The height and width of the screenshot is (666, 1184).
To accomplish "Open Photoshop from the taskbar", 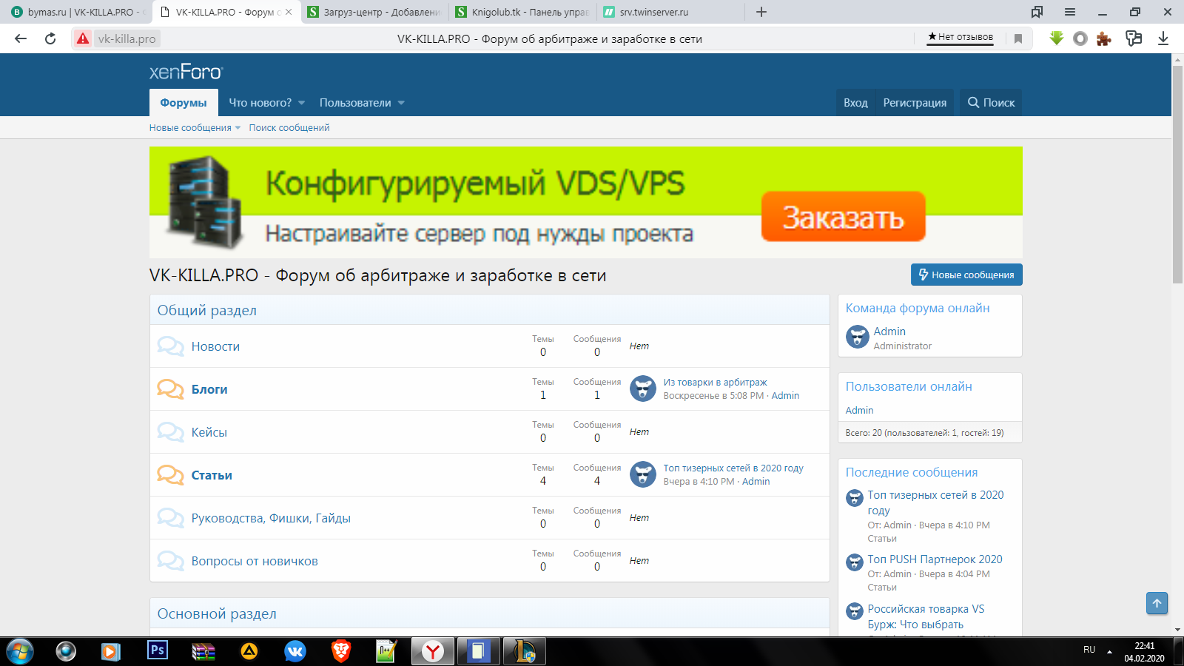I will point(158,650).
